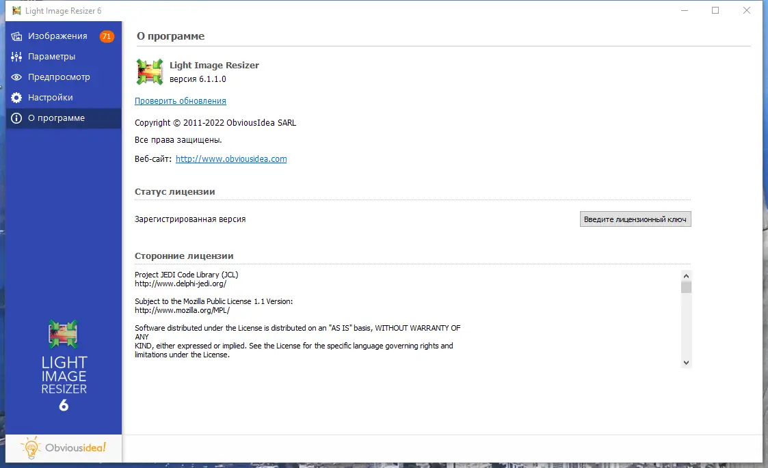Click the orange 71 images badge

click(x=106, y=36)
